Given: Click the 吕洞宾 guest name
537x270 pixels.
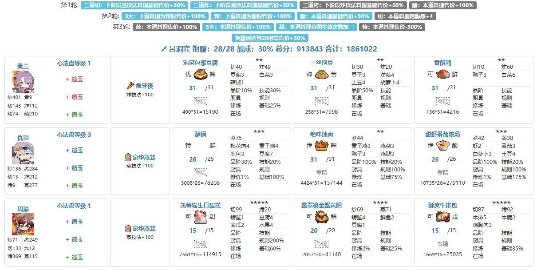Looking at the screenshot, I should click(180, 49).
